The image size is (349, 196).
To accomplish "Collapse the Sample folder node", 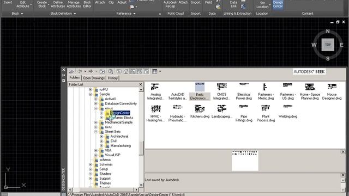I will click(90, 94).
